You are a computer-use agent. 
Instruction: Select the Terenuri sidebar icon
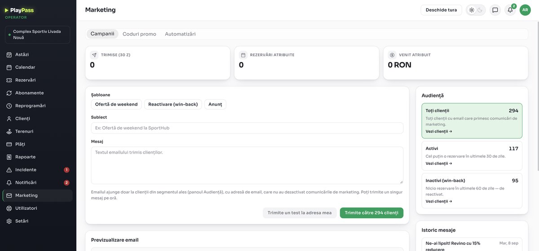point(9,132)
